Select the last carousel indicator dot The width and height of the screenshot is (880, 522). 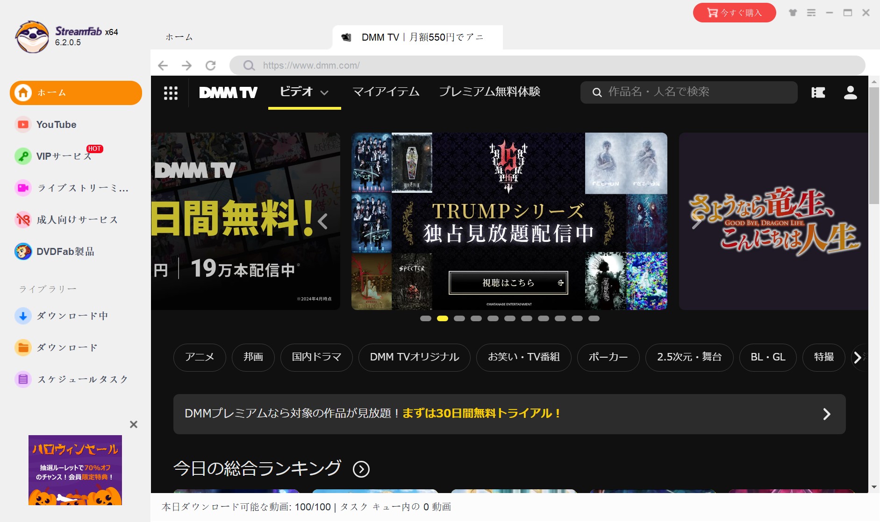[594, 318]
